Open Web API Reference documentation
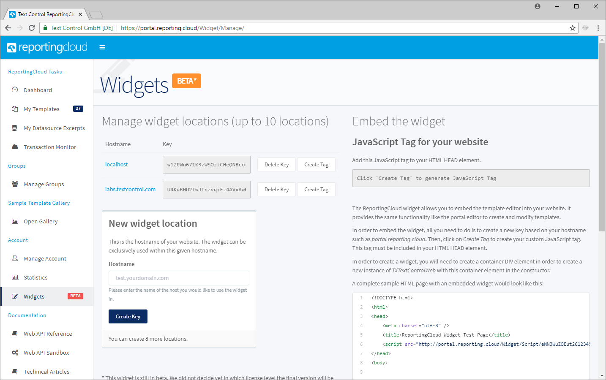This screenshot has height=380, width=606. point(48,334)
